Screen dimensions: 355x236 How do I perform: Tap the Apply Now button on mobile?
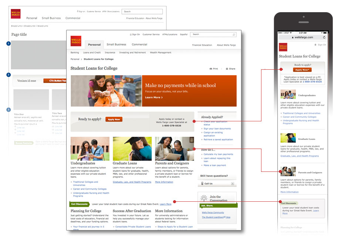(x=302, y=70)
